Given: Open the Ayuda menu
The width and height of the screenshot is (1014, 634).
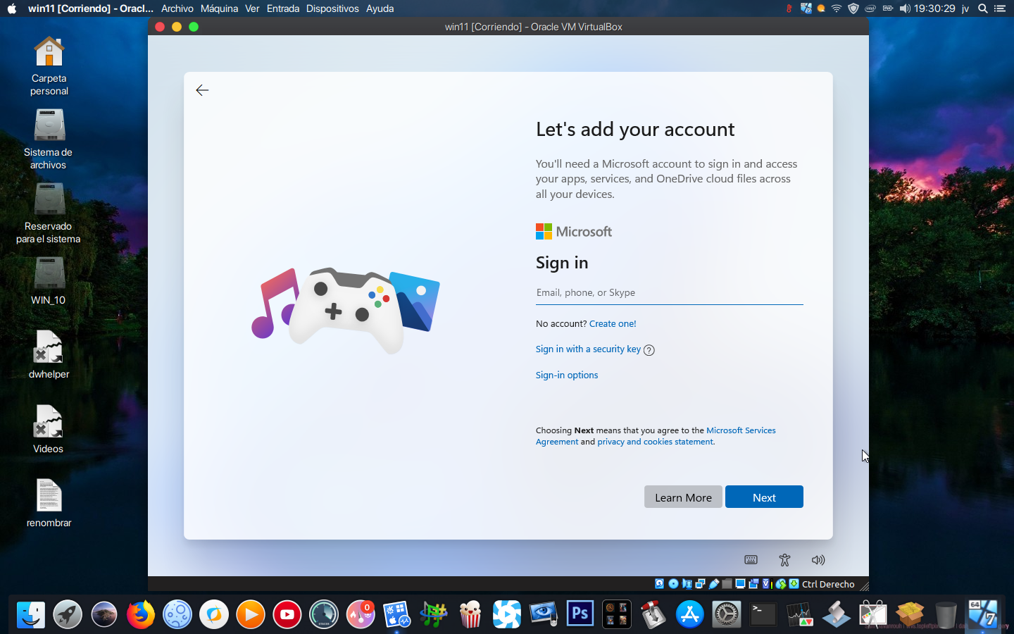Looking at the screenshot, I should 380,8.
